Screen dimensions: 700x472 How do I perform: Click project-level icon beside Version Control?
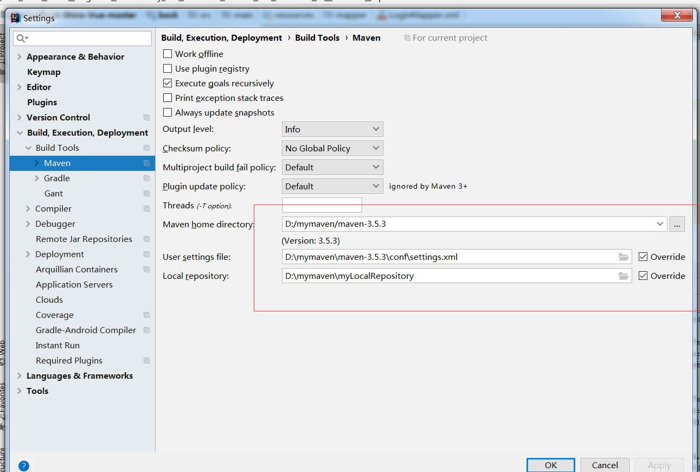[146, 117]
